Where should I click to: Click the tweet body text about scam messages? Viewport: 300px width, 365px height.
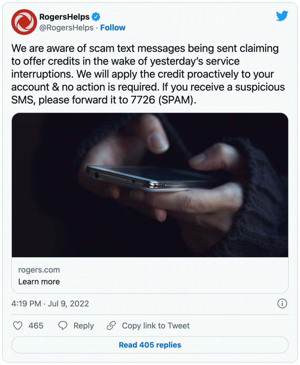coord(148,74)
